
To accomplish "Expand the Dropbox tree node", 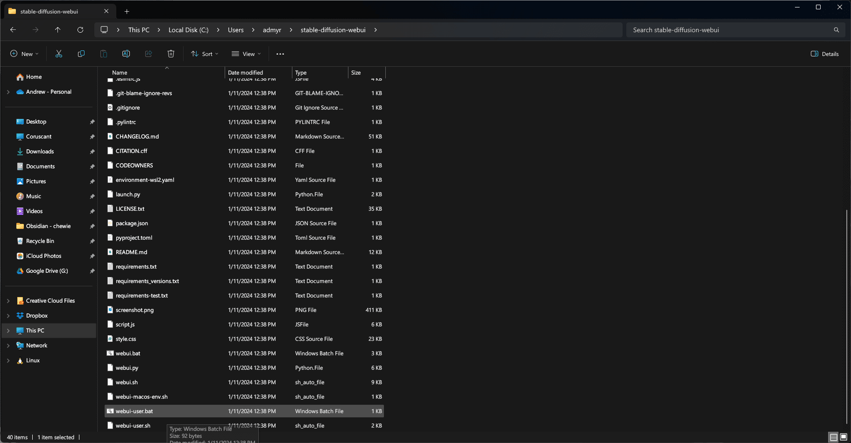I will pyautogui.click(x=8, y=316).
